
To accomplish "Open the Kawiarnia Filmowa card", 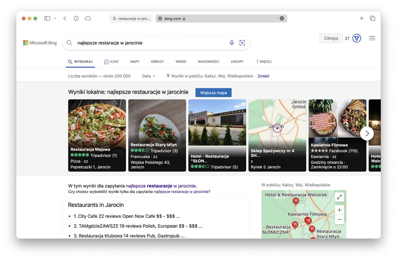I will pos(337,135).
